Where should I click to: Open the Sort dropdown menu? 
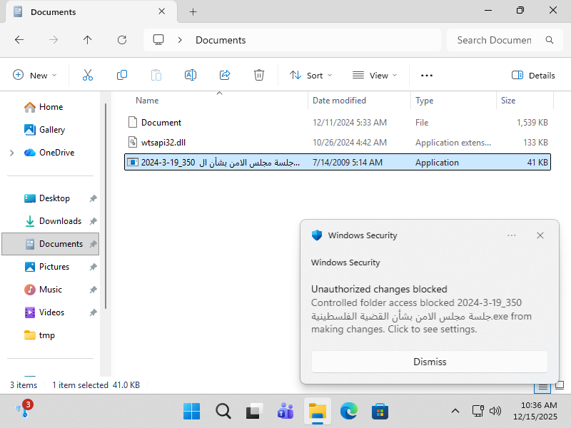(x=310, y=76)
